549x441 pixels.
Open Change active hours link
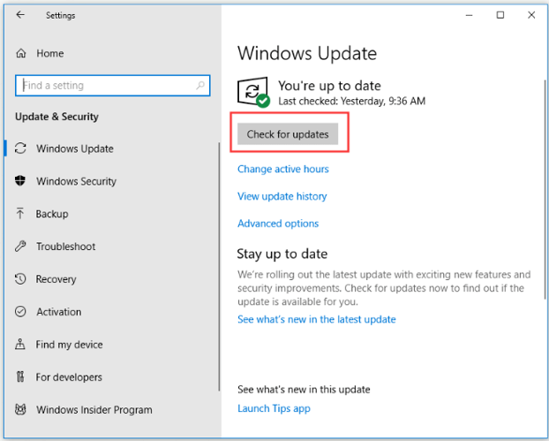[x=283, y=169]
